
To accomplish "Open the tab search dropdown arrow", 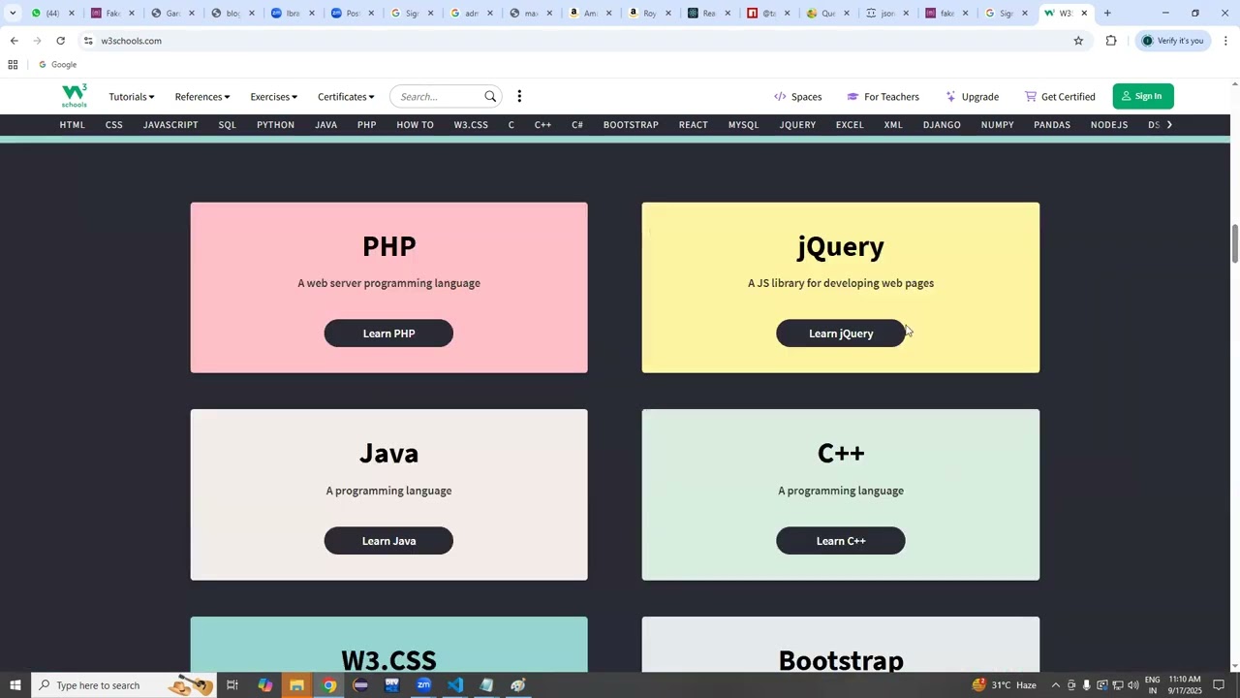I will coord(13,13).
